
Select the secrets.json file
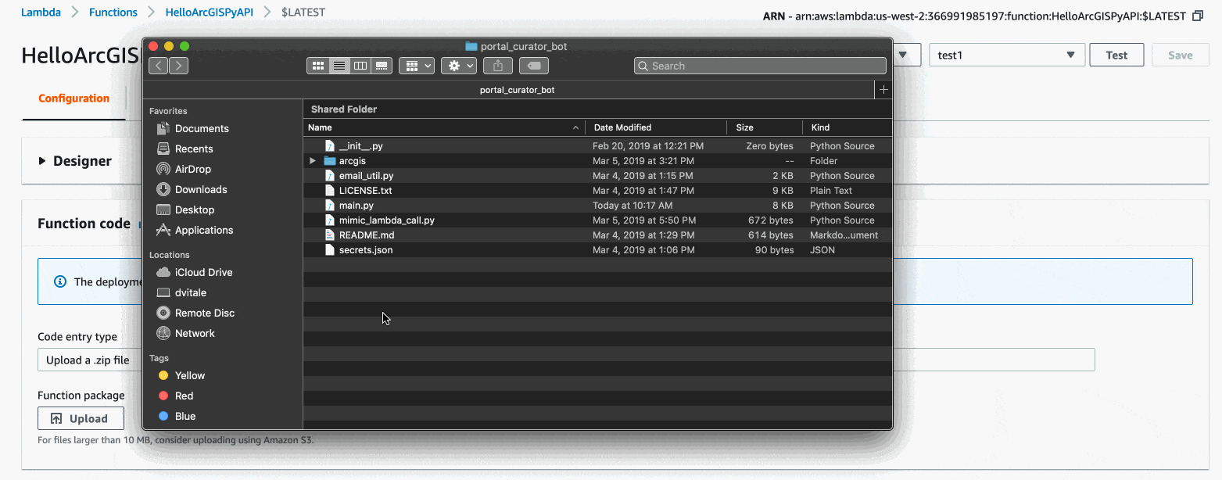pyautogui.click(x=597, y=250)
